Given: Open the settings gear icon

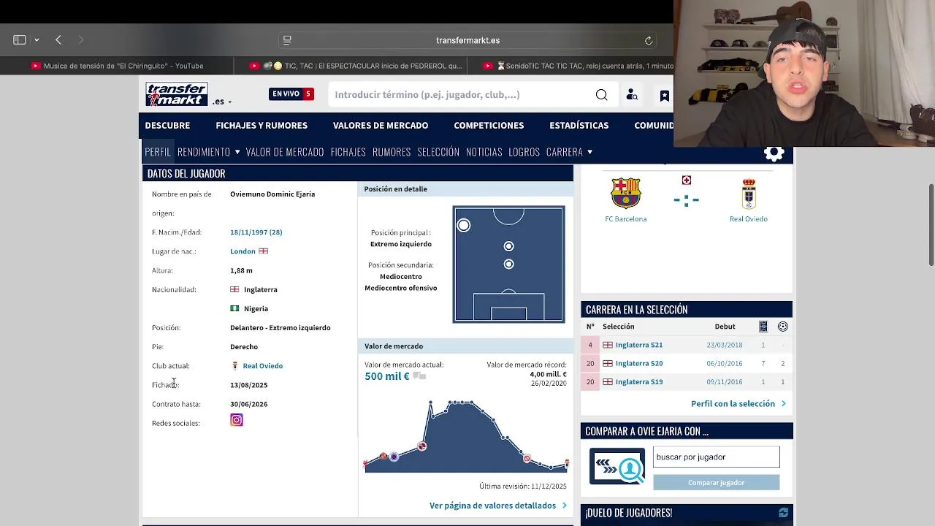Looking at the screenshot, I should coord(774,153).
